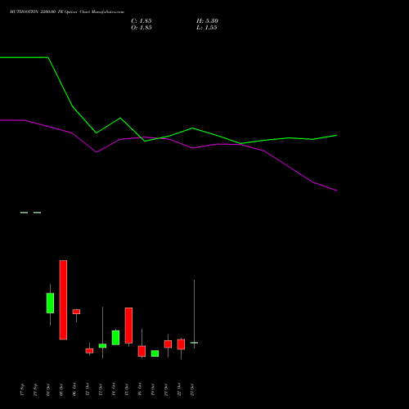This screenshot has width=409, height=409.
Task: Click the low value L: 1.55
Action: [207, 28]
